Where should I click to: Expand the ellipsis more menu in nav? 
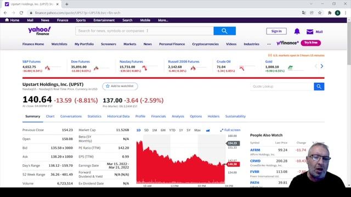269,44
